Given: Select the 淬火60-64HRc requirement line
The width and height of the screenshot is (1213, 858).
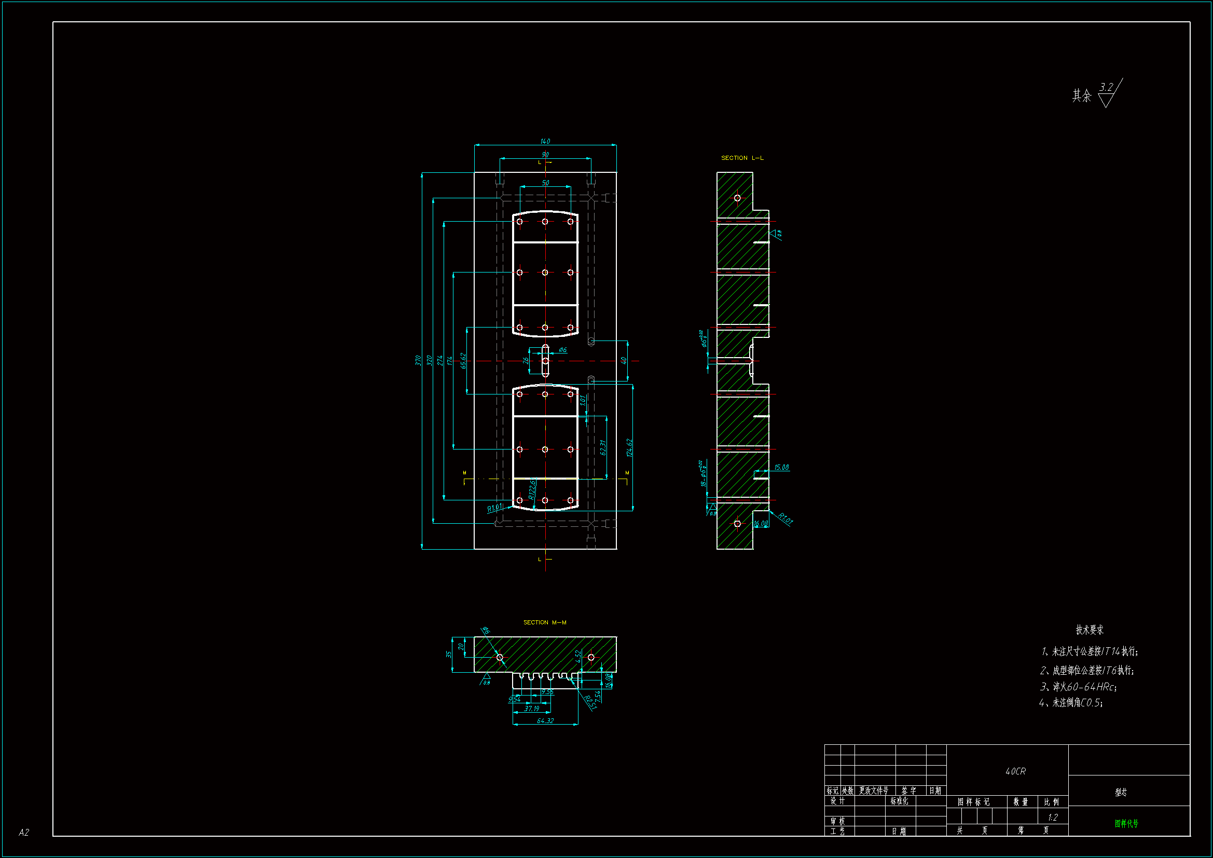Looking at the screenshot, I should [x=1078, y=687].
